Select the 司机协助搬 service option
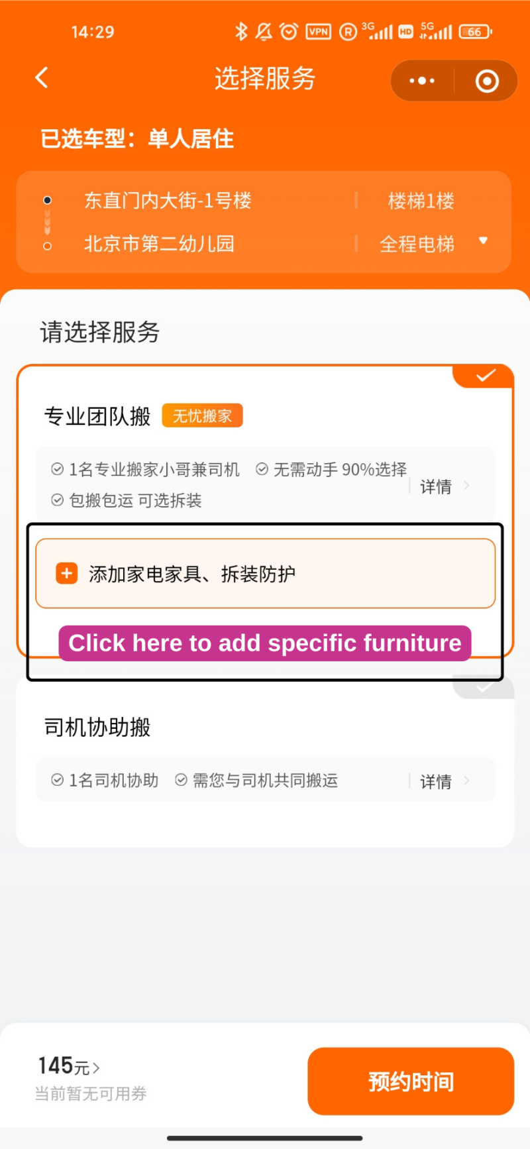The height and width of the screenshot is (1149, 530). pyautogui.click(x=97, y=727)
